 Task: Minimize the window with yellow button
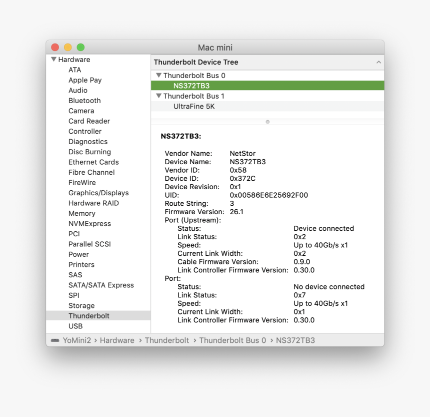[67, 48]
